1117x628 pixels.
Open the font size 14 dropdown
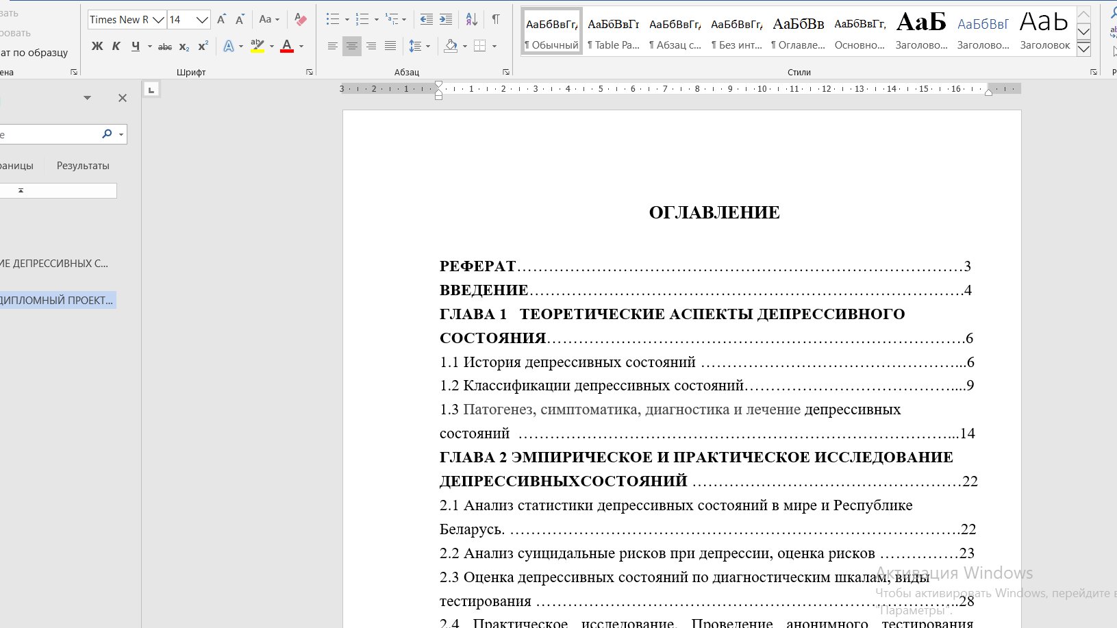pos(202,20)
